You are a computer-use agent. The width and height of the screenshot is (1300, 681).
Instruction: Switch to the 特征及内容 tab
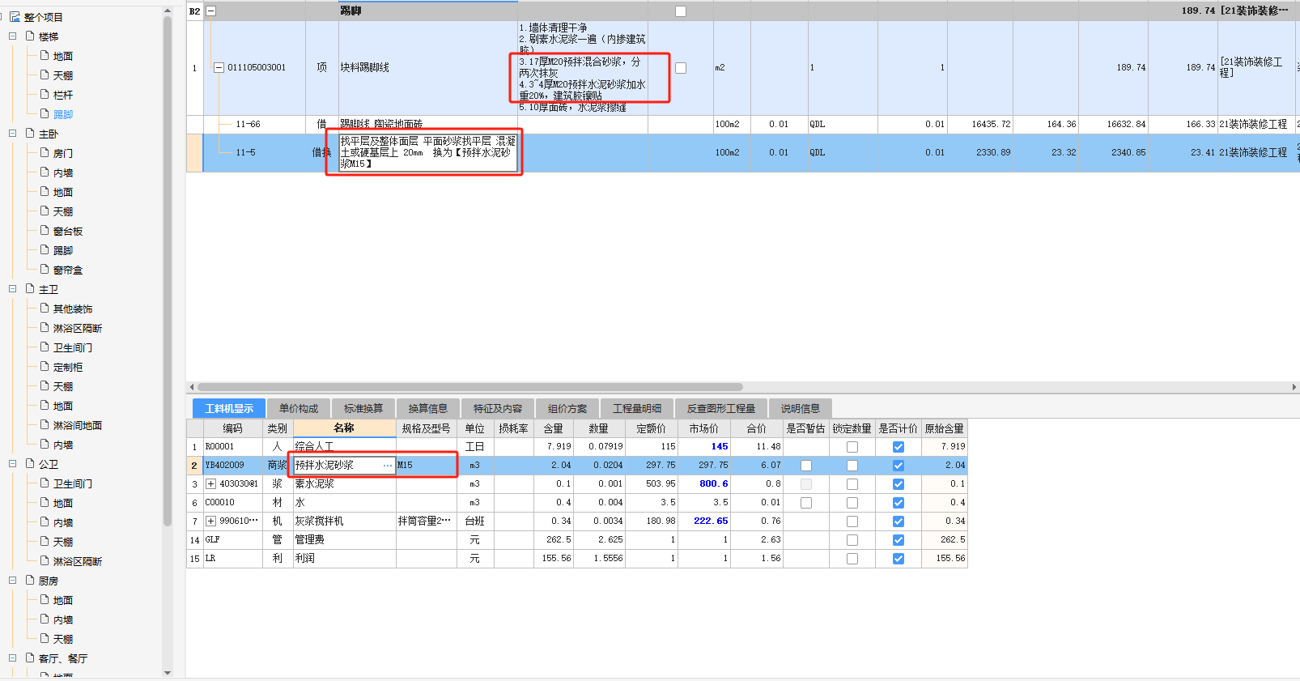point(498,408)
